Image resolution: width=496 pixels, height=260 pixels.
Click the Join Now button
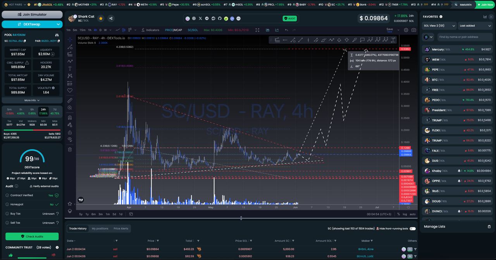point(485,5)
